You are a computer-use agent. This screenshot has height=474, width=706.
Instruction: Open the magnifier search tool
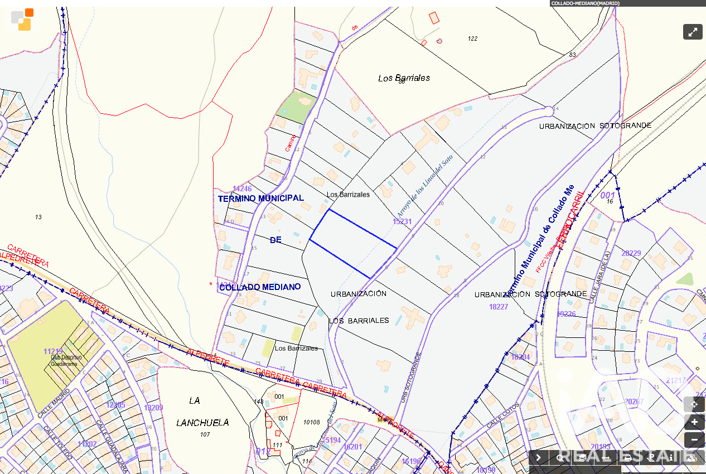[x=560, y=457]
